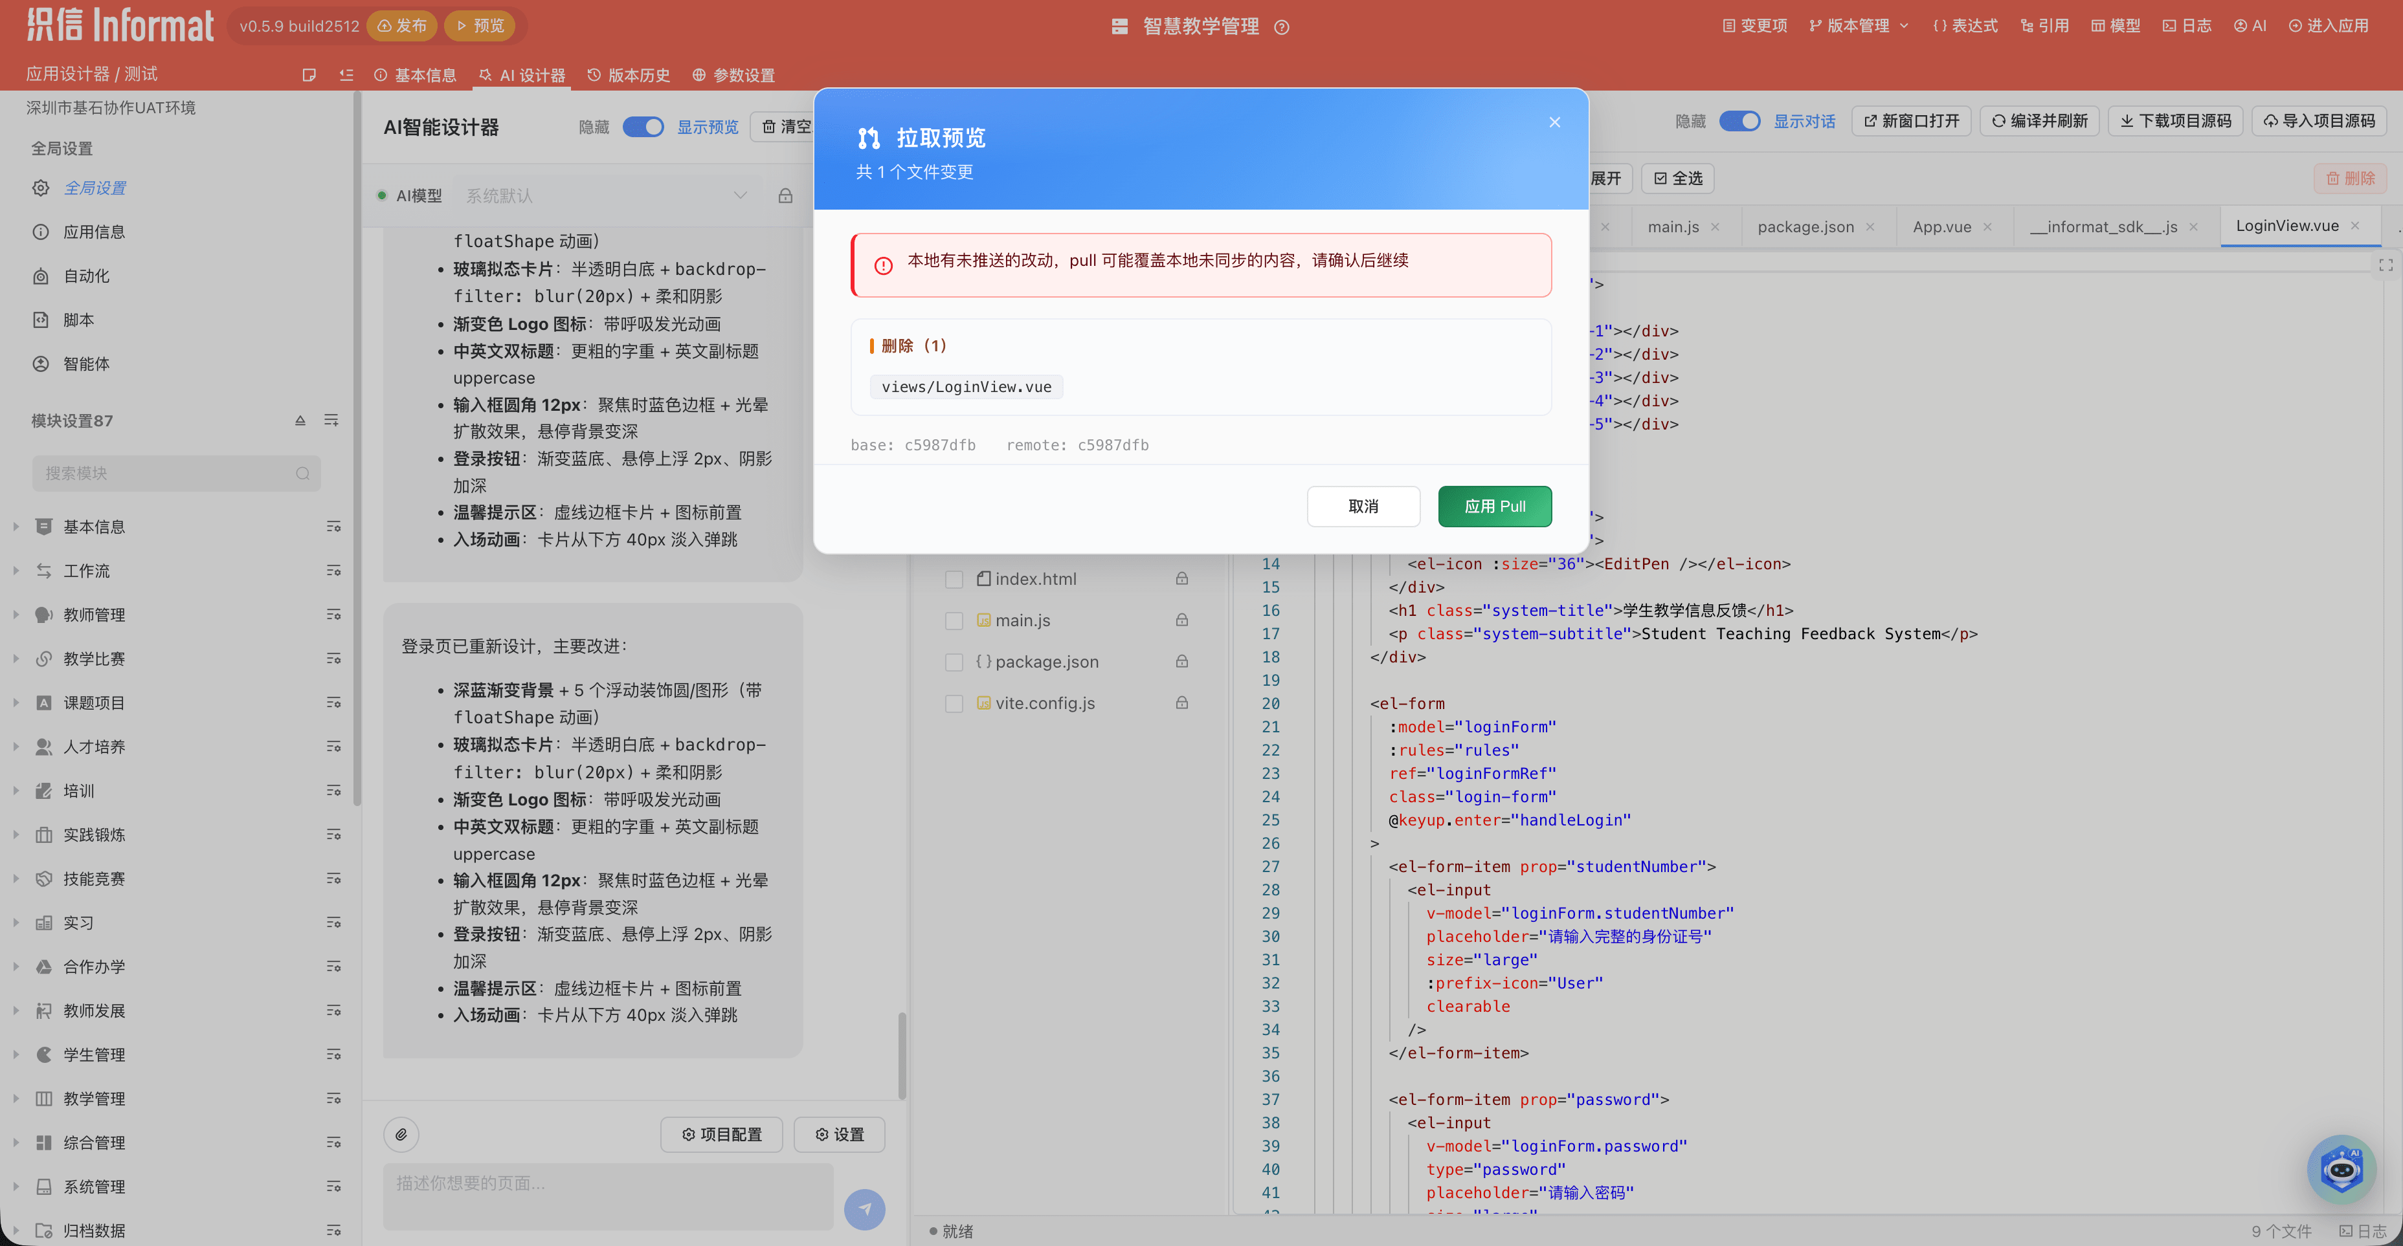Open the 模型 item
The width and height of the screenshot is (2403, 1246).
pyautogui.click(x=2116, y=25)
